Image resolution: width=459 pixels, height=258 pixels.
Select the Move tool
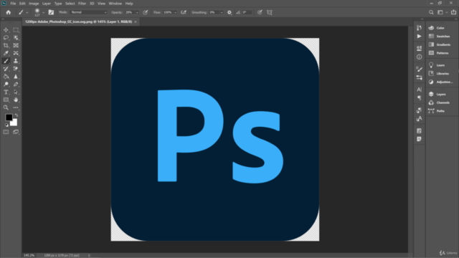tap(6, 30)
